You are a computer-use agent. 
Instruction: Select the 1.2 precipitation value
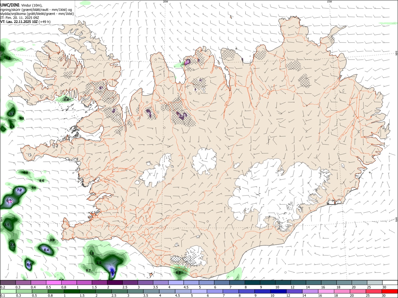tap(8, 58)
